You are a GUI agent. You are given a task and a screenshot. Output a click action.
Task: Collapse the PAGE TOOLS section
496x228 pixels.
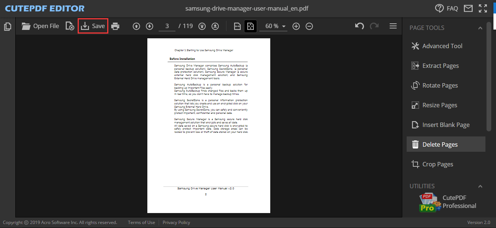coord(480,28)
